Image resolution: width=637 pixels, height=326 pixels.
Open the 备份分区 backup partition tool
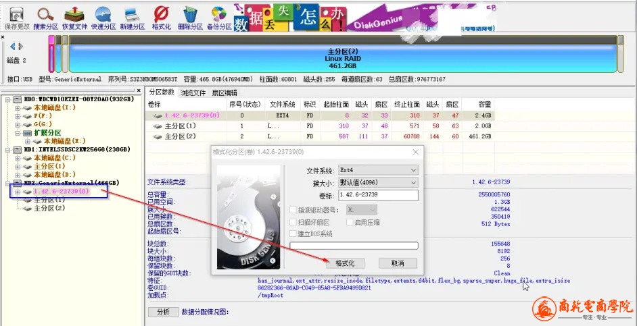pos(219,17)
